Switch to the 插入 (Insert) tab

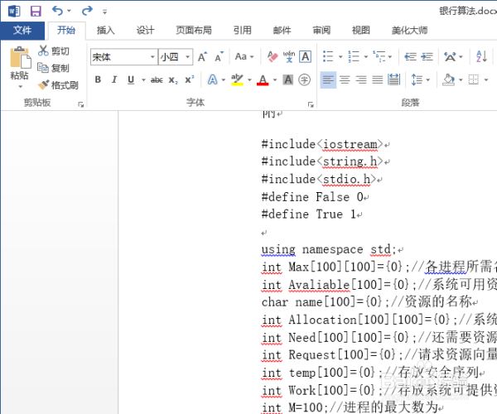[106, 31]
